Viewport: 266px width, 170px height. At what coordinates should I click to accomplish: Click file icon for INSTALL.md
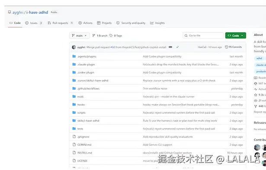pos(74,153)
